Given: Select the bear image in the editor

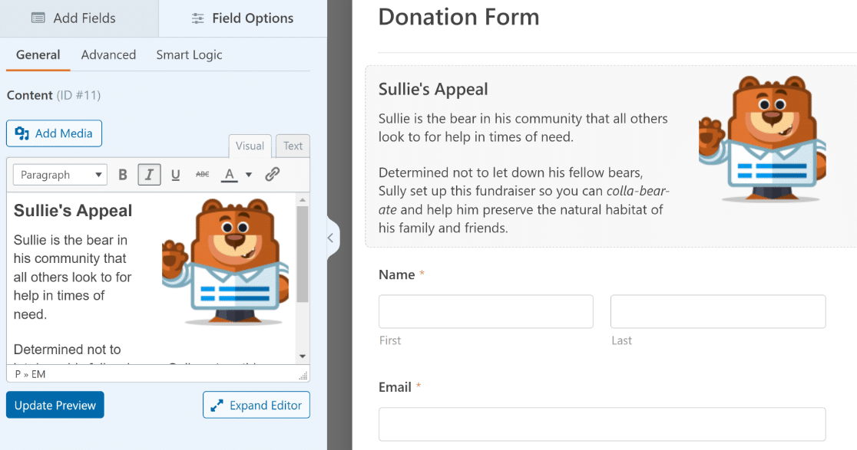Looking at the screenshot, I should click(225, 262).
